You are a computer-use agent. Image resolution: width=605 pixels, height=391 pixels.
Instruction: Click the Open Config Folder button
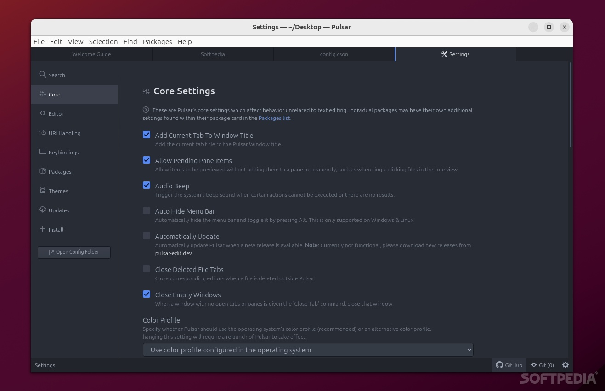click(74, 252)
